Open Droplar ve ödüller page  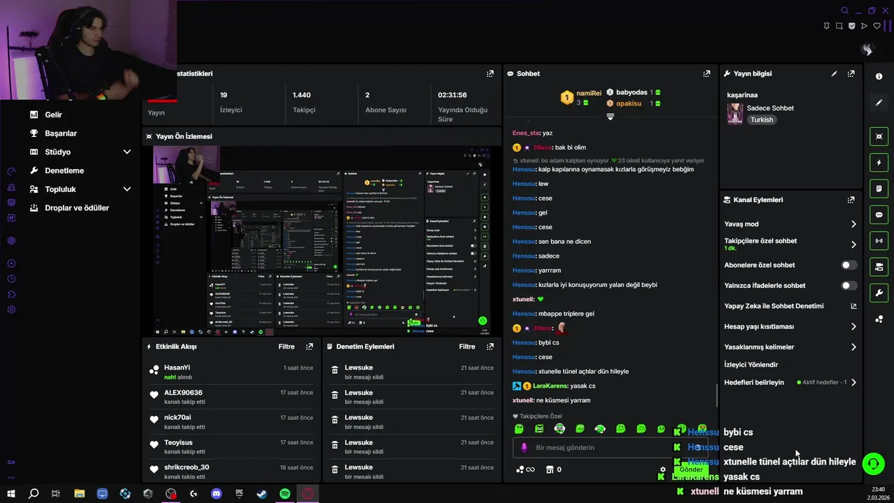pos(77,207)
